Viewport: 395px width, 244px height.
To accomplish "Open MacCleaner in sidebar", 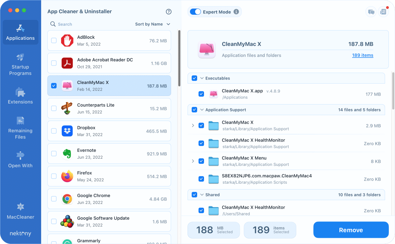I will click(x=21, y=211).
